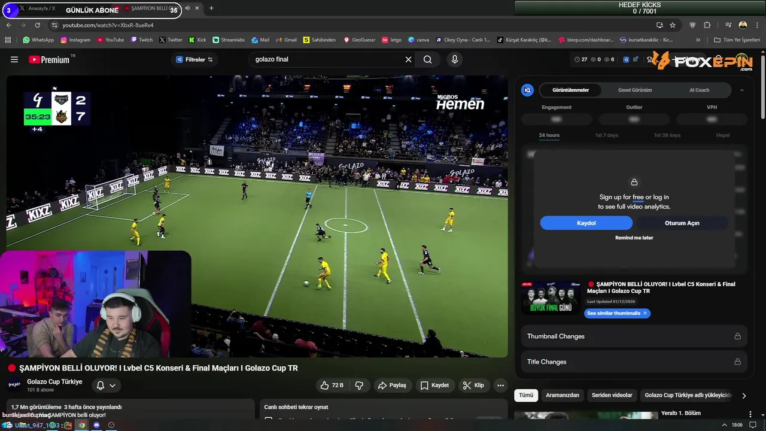The height and width of the screenshot is (431, 766).
Task: Click See similar thumbnails button
Action: click(617, 313)
